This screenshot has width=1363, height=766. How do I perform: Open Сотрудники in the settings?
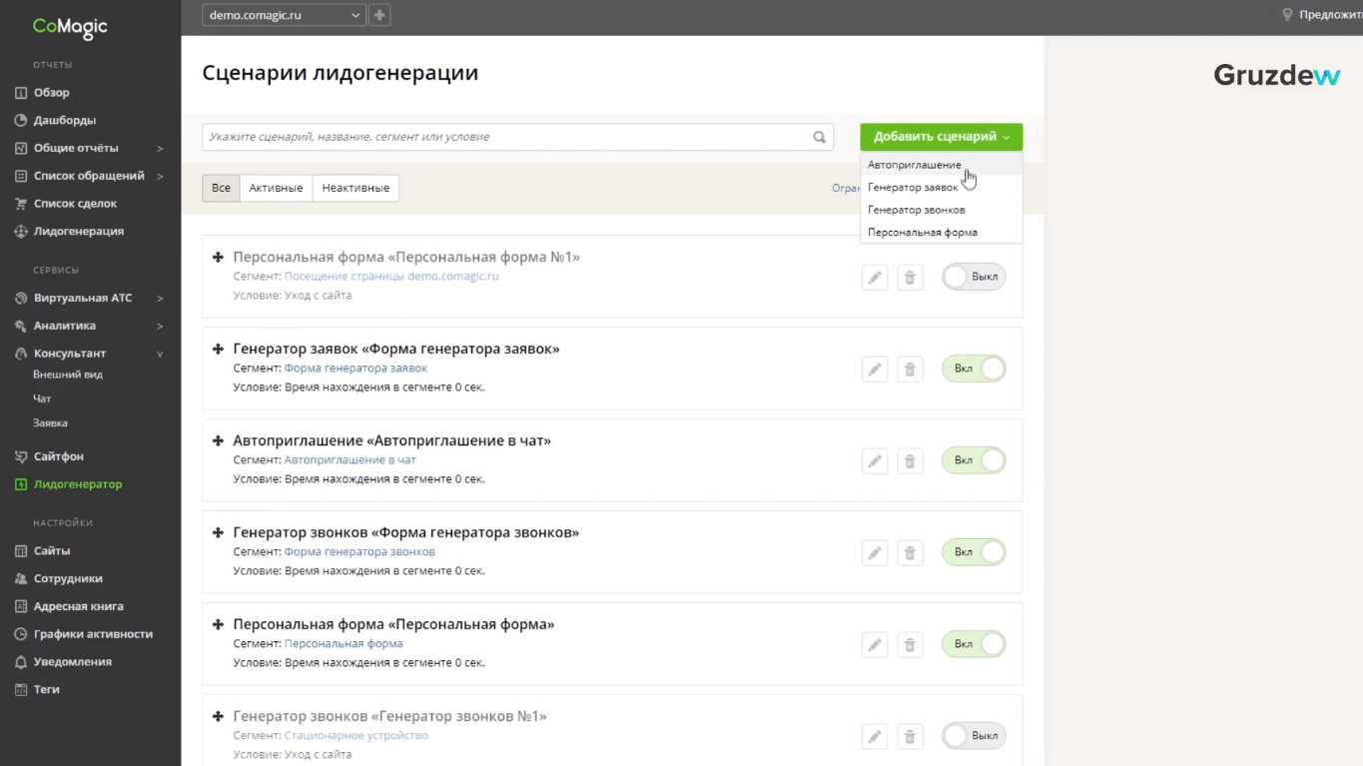pos(68,579)
